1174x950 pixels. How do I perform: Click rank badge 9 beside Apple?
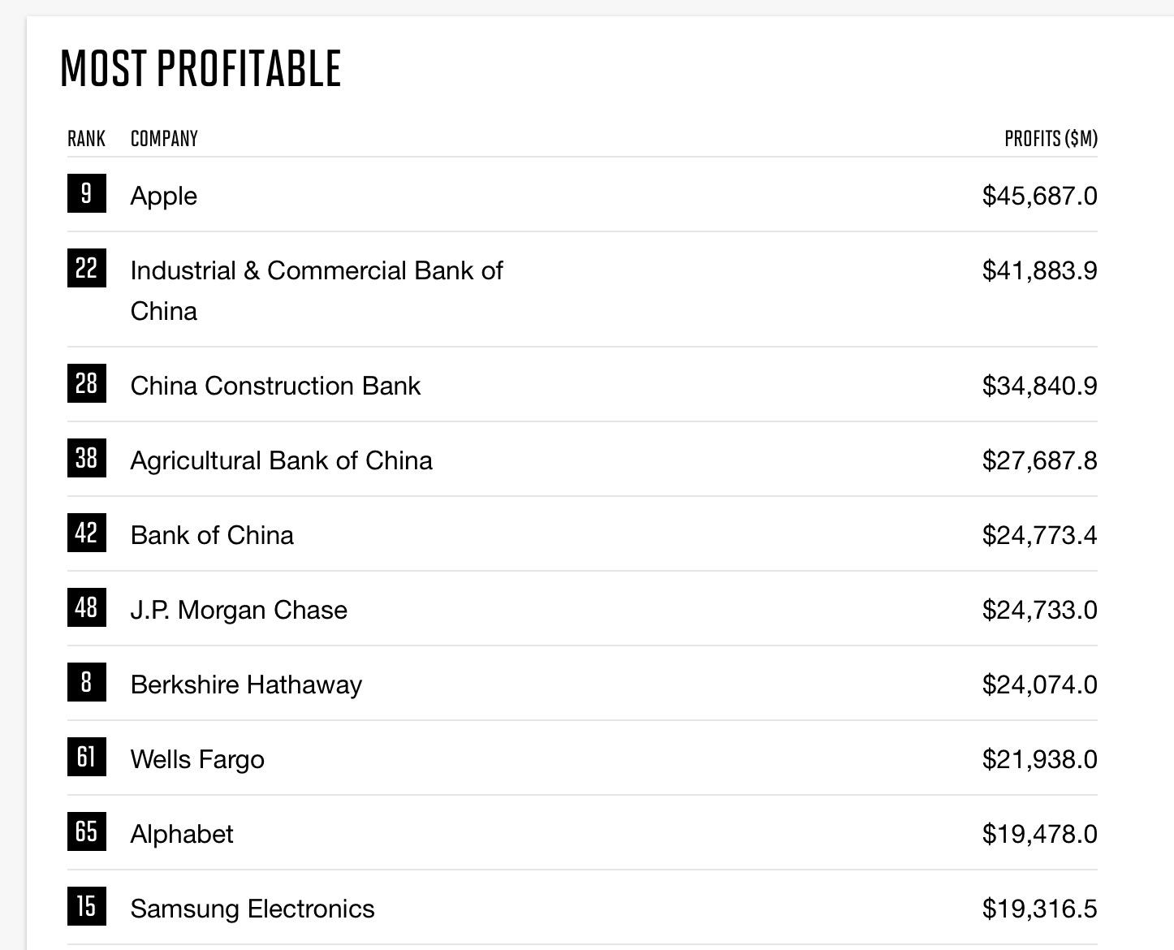[x=86, y=193]
